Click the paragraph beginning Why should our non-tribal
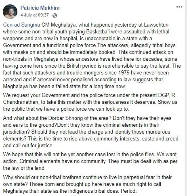Image resolution: width=187 pixels, height=196 pixels. coord(87,184)
